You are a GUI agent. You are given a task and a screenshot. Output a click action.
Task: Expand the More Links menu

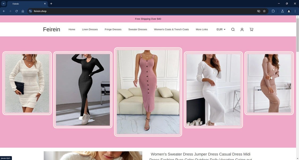tap(202, 30)
